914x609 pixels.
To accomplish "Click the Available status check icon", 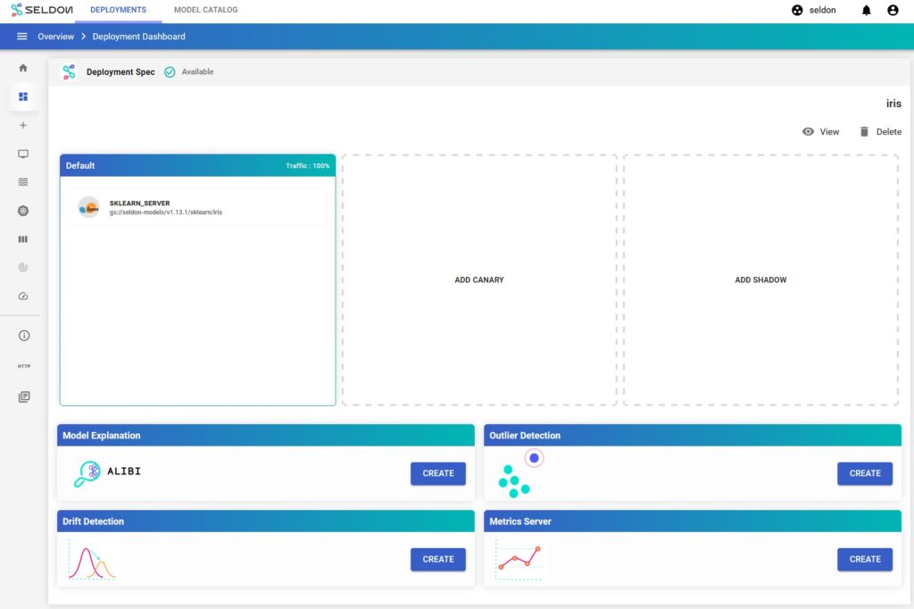I will tap(170, 71).
